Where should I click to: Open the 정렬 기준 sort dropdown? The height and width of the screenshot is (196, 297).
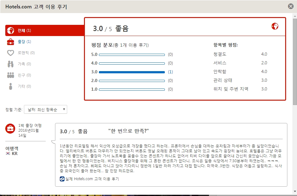click(45, 109)
